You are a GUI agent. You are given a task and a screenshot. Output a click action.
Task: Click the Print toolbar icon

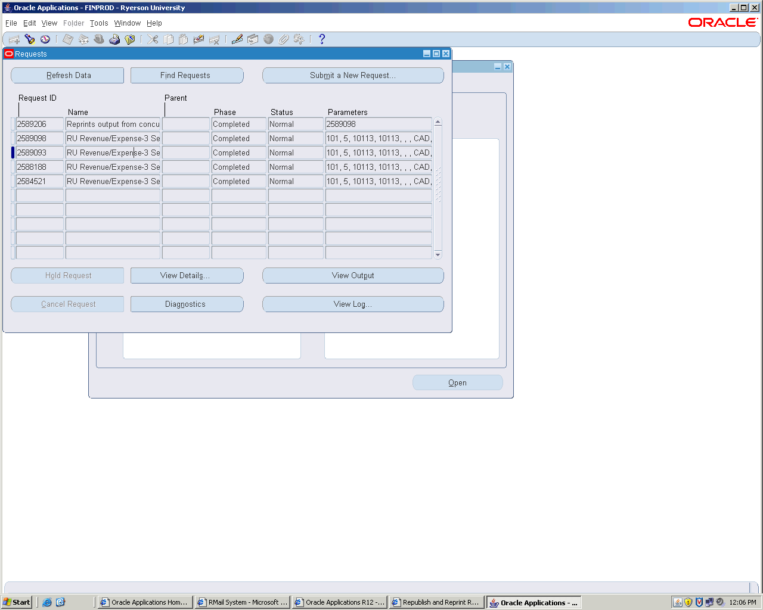[x=114, y=39]
